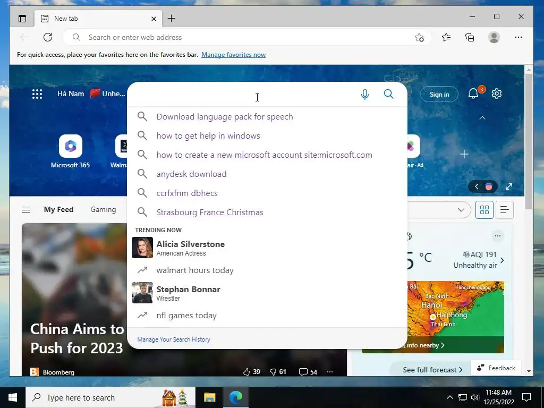Viewport: 544px width, 408px height.
Task: Close the New tab browser tab
Action: [154, 19]
